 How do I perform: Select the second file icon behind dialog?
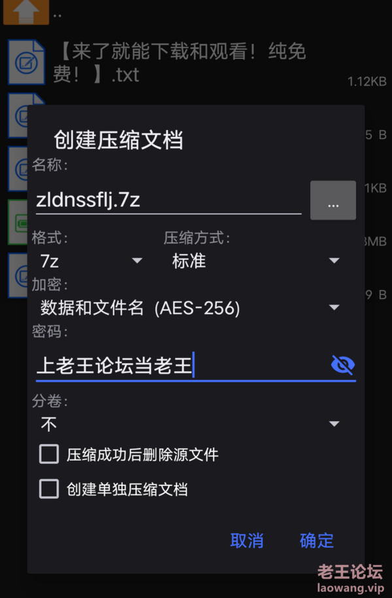[x=18, y=115]
